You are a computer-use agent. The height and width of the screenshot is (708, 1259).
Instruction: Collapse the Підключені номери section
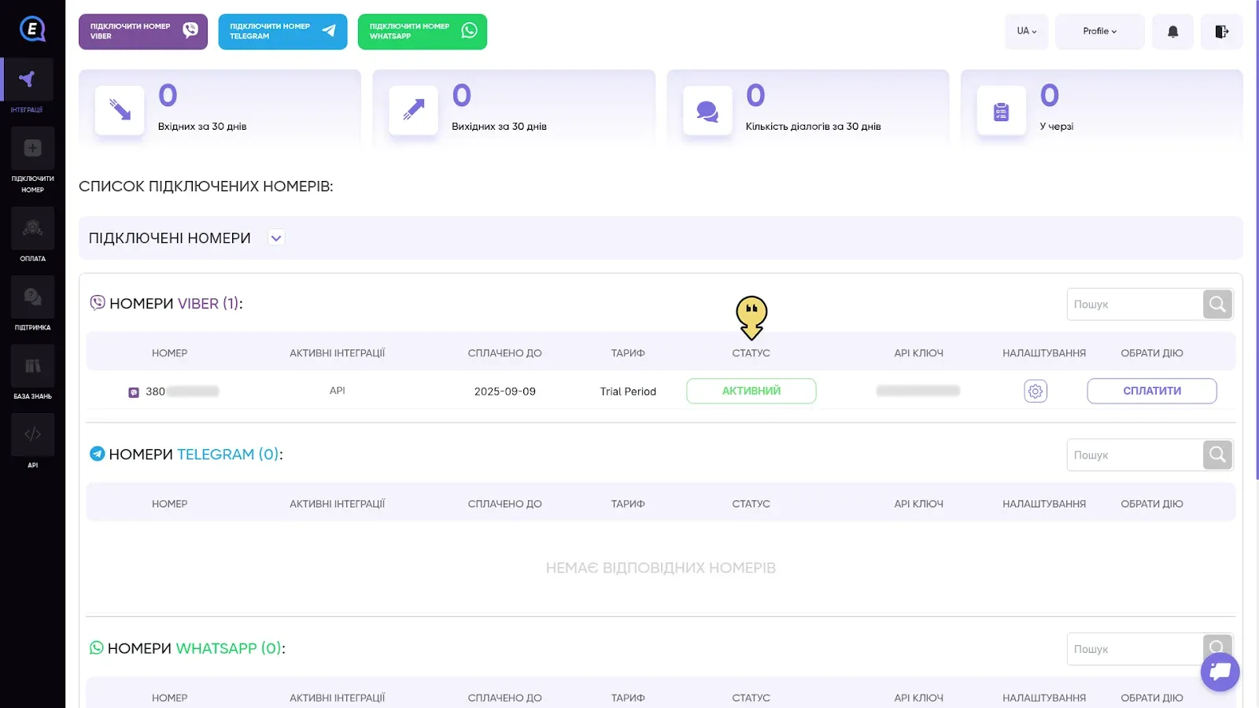[276, 238]
